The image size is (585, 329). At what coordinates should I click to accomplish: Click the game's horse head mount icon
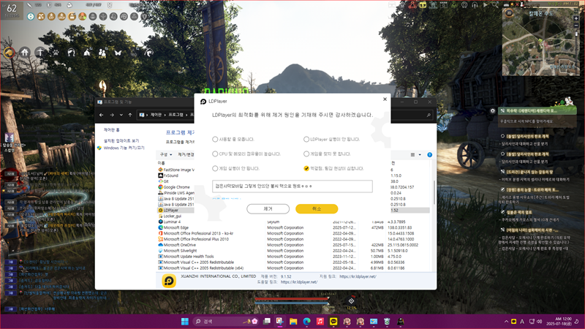pos(71,53)
